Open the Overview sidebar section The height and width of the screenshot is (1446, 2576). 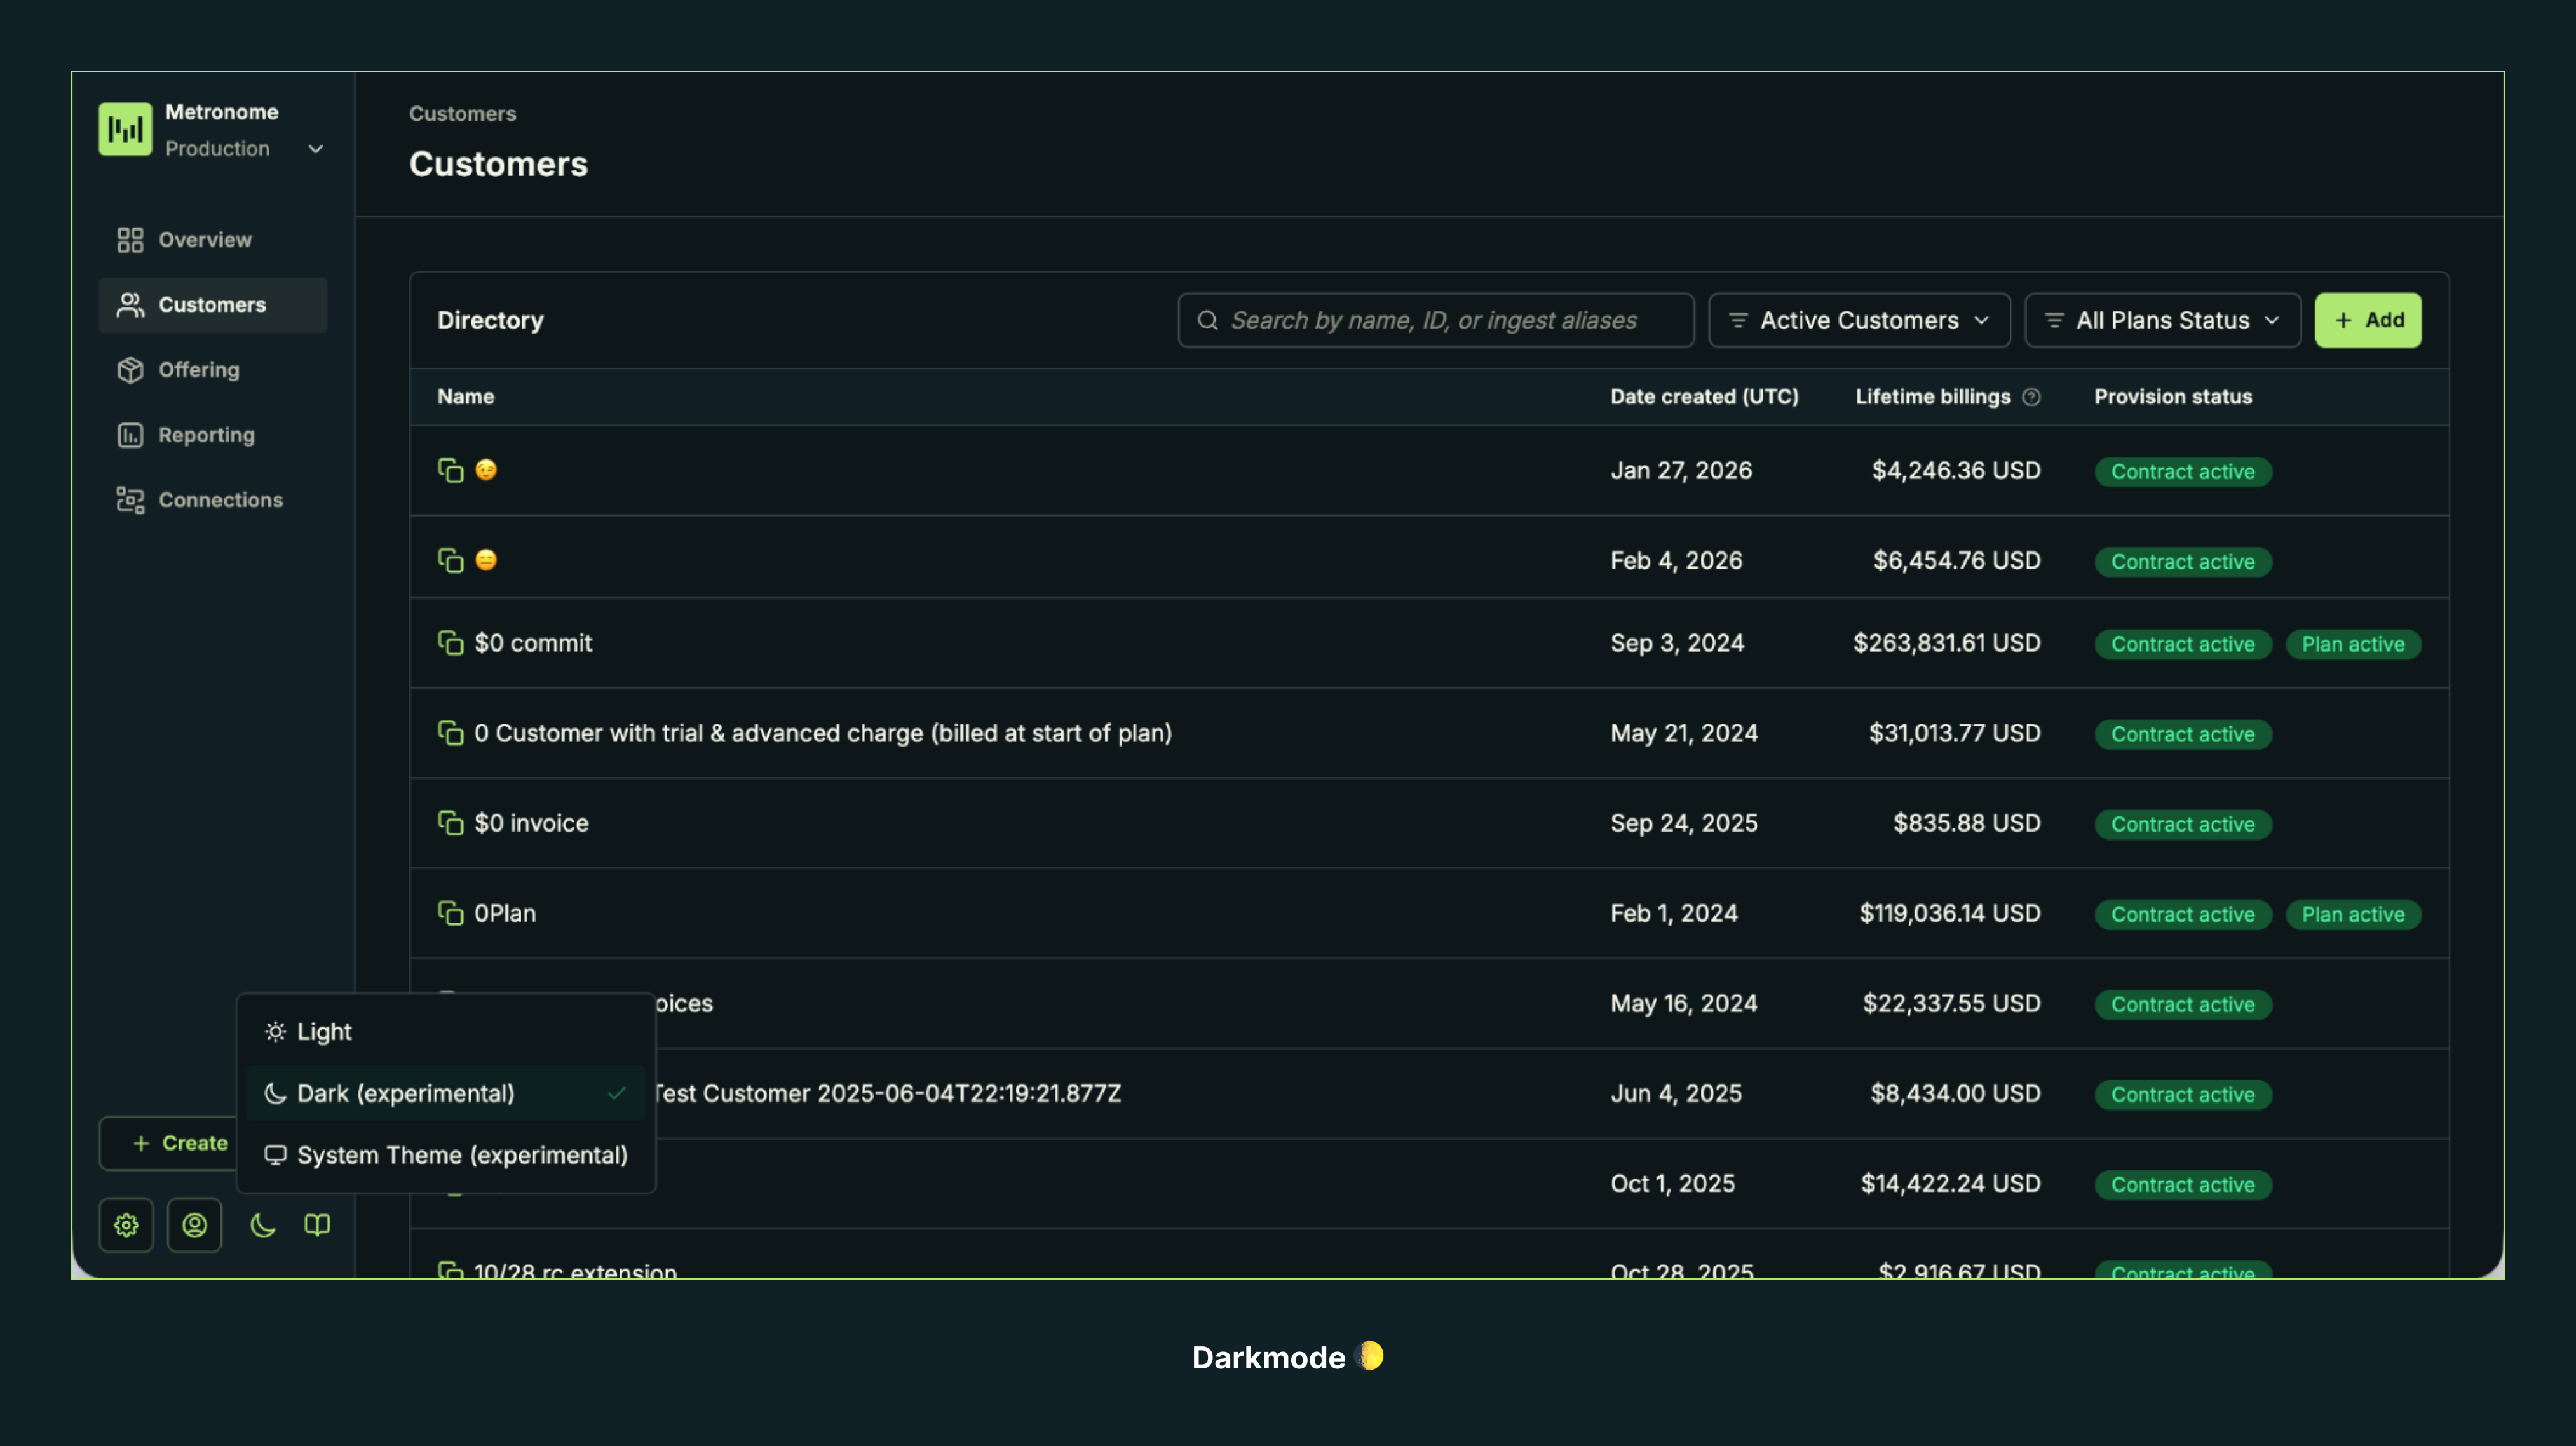click(x=205, y=239)
